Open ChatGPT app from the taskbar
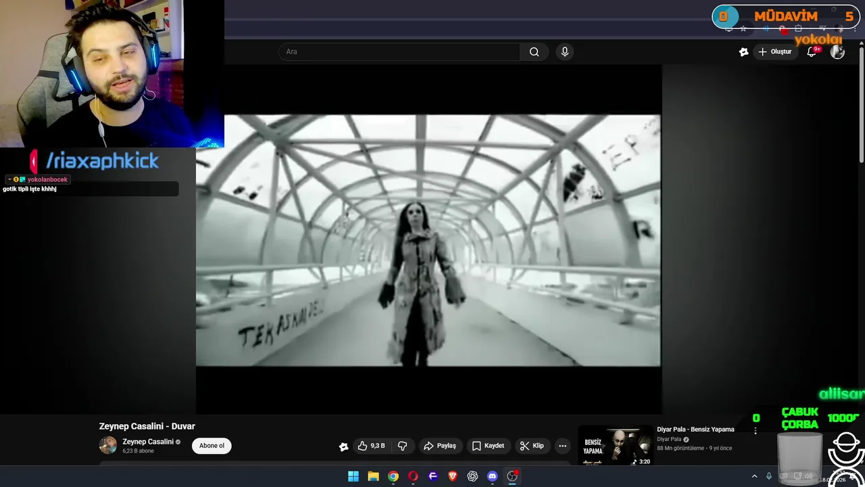865x487 pixels. pyautogui.click(x=472, y=476)
